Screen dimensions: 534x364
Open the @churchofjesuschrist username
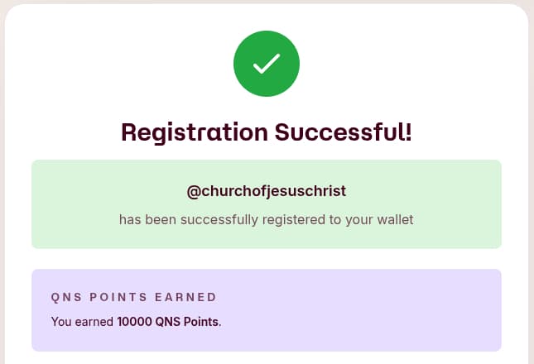click(267, 191)
